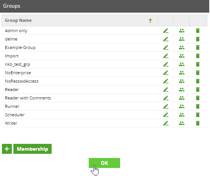Delete the delme group
This screenshot has width=210, height=176.
tap(198, 39)
